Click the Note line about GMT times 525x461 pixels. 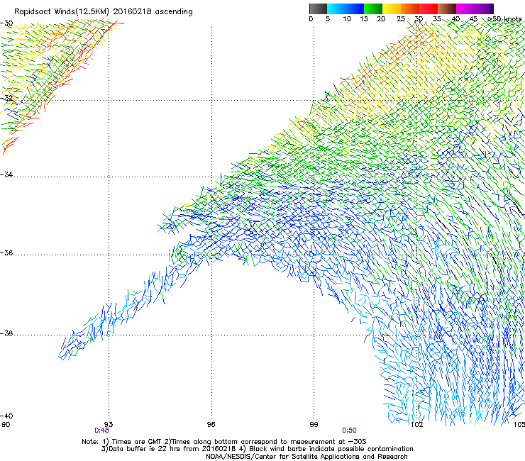pos(224,442)
